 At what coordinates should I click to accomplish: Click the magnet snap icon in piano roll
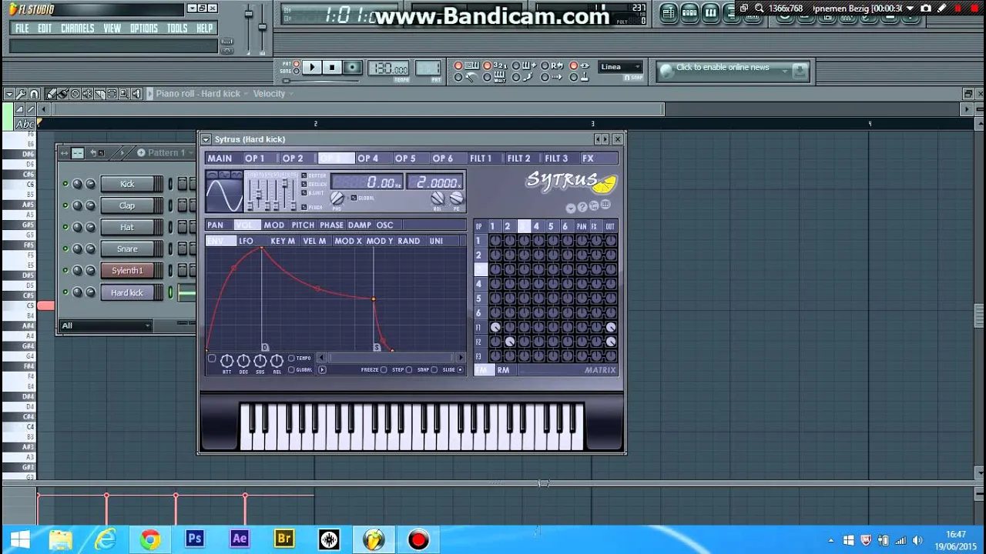pos(34,94)
